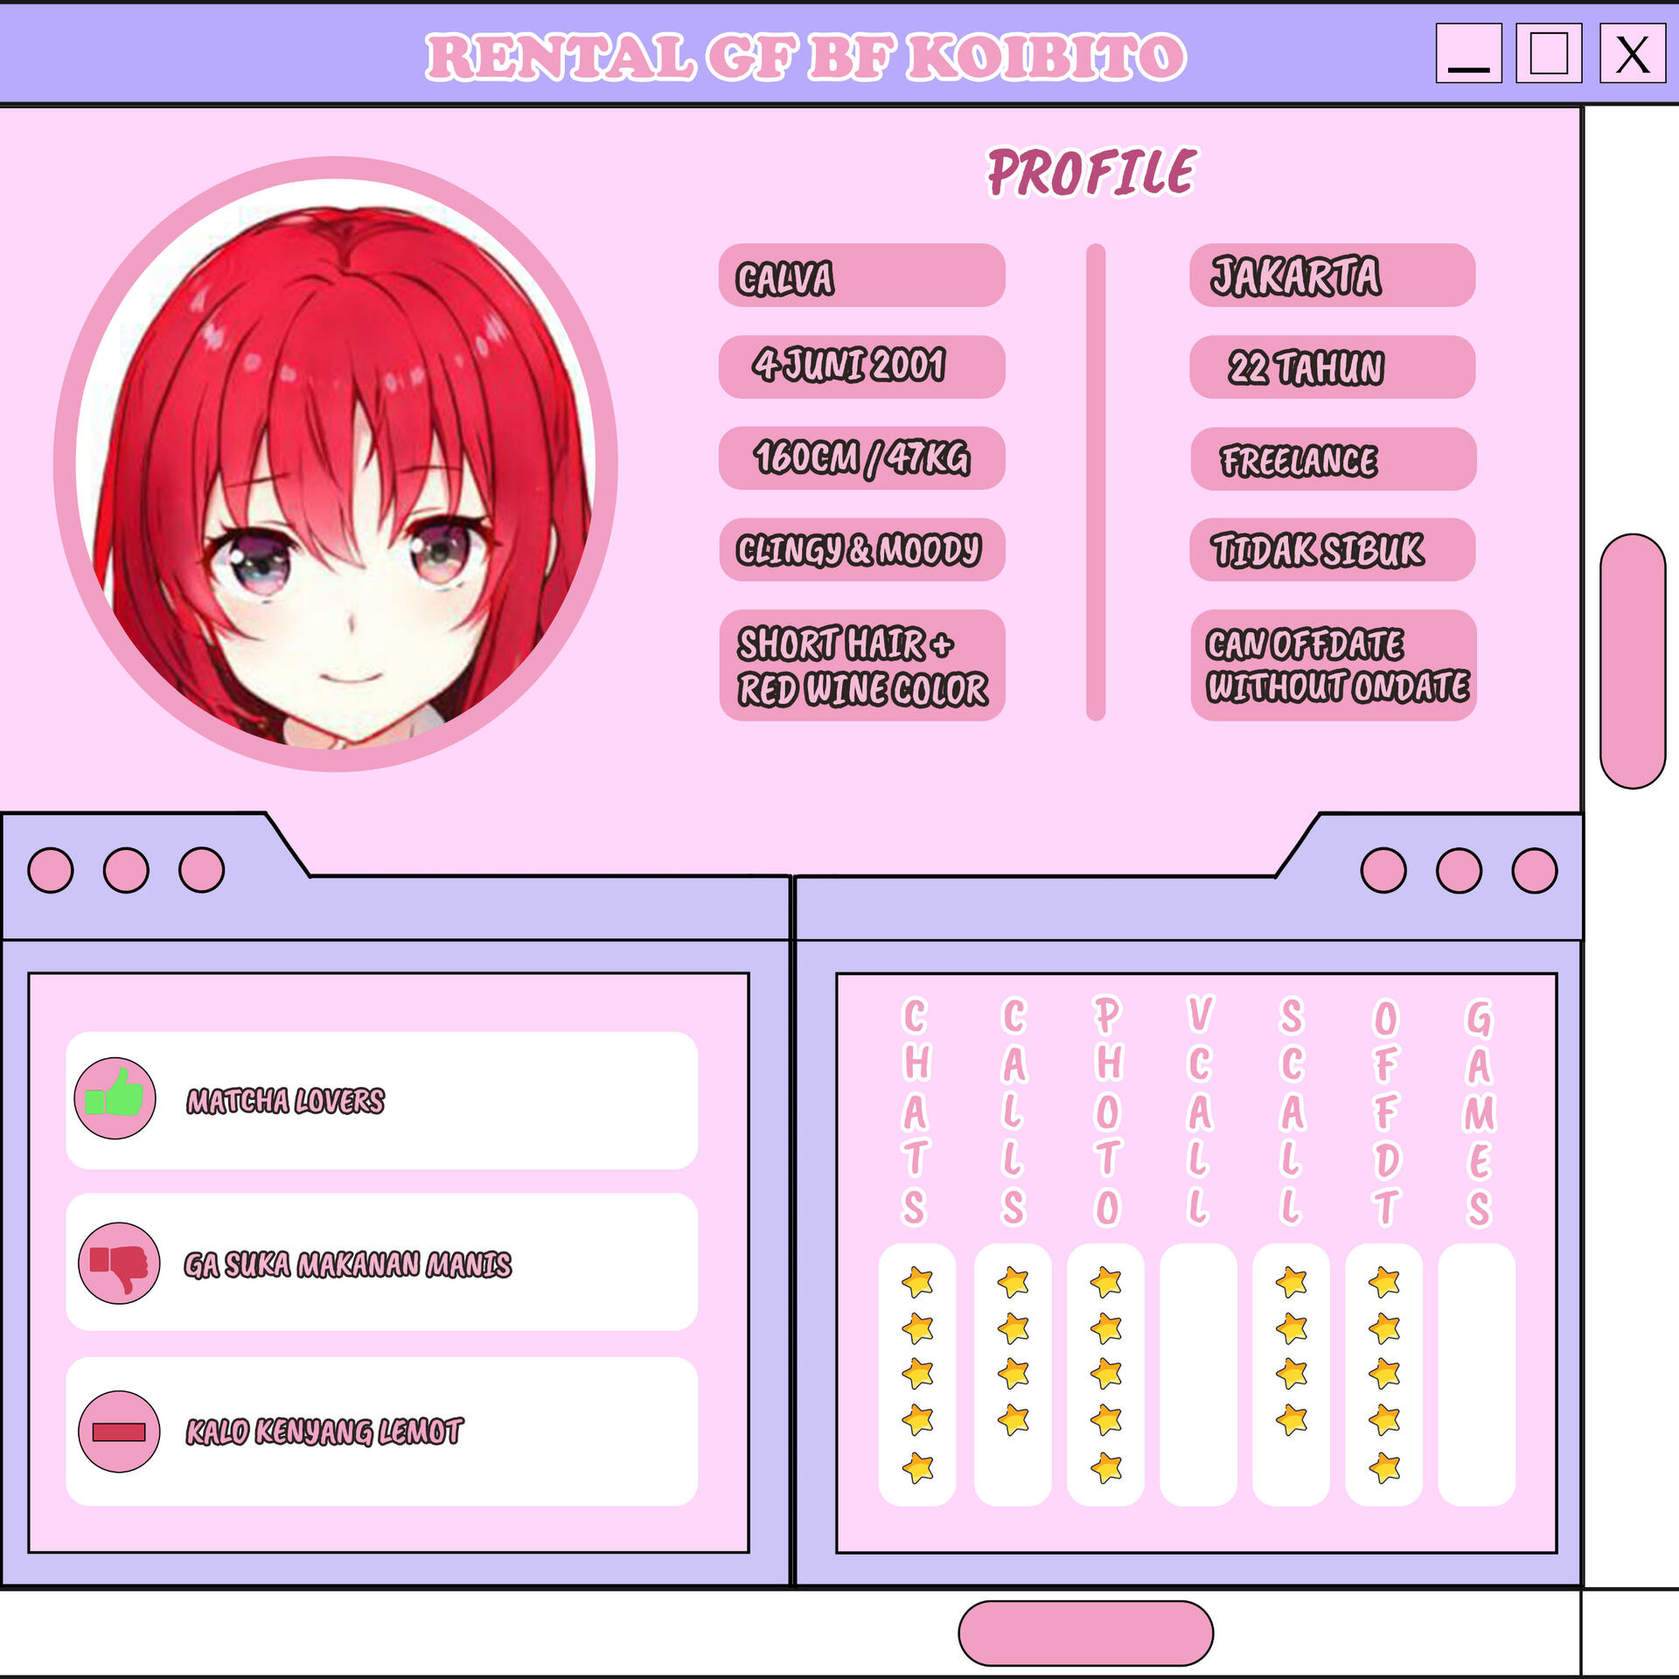
Task: Click the maximize square button in title bar
Action: 1549,53
